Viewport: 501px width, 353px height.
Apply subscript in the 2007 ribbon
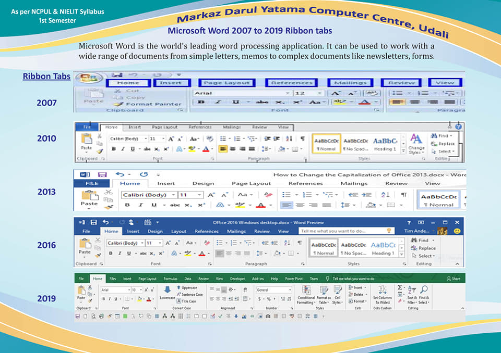tap(280, 102)
